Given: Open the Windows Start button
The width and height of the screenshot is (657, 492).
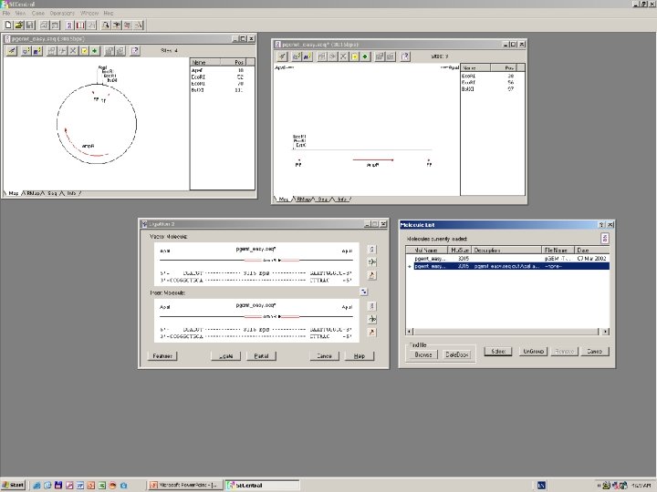Looking at the screenshot, I should 15,485.
